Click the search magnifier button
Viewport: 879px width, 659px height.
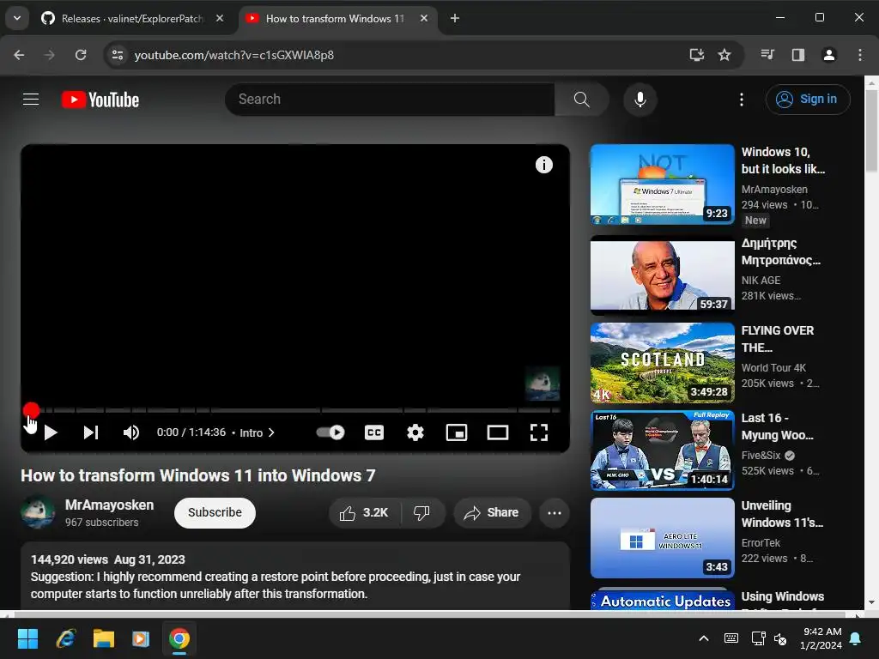[x=581, y=100]
